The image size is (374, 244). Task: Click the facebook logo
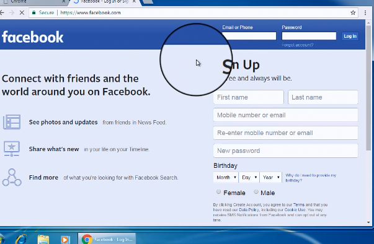pos(32,37)
